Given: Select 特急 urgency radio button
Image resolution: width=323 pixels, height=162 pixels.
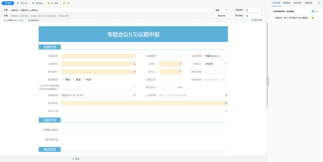Looking at the screenshot, I should pyautogui.click(x=84, y=79).
